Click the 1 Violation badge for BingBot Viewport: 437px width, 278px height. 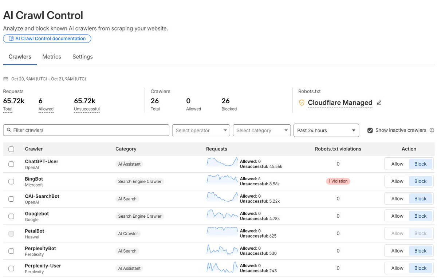(x=338, y=181)
